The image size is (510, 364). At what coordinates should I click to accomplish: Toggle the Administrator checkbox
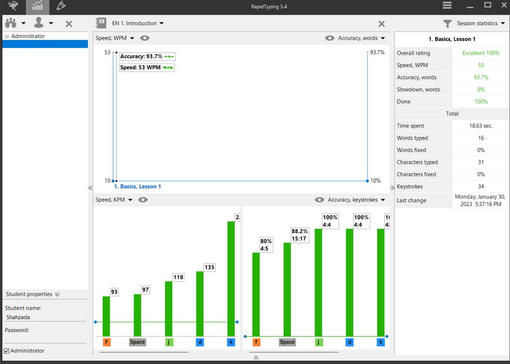click(7, 351)
